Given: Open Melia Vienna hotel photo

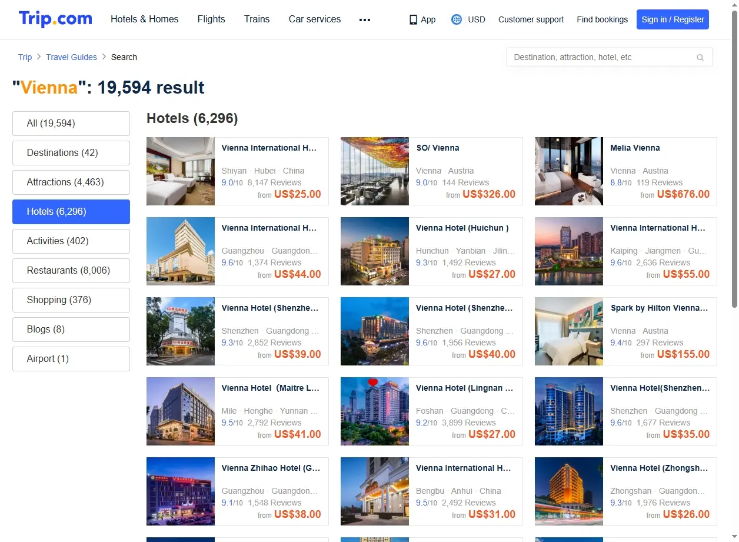Looking at the screenshot, I should coord(569,171).
